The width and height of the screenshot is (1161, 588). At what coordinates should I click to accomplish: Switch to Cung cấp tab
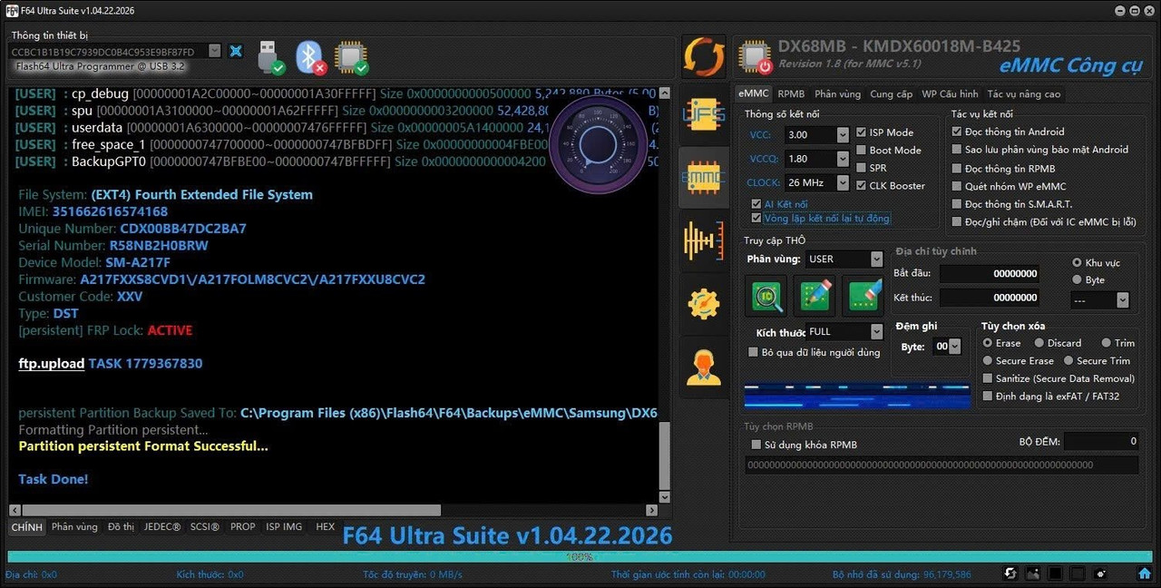[891, 93]
